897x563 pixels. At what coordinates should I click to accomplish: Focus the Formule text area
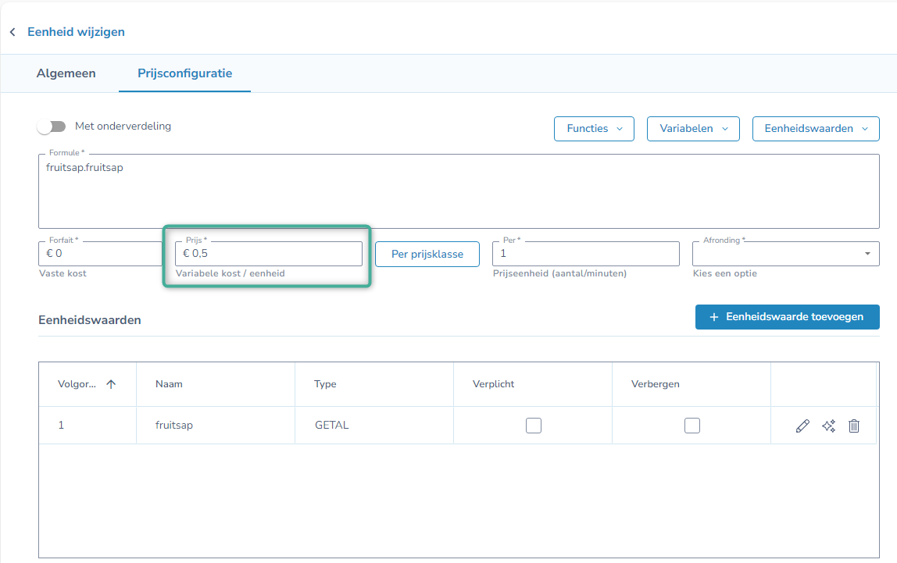459,191
